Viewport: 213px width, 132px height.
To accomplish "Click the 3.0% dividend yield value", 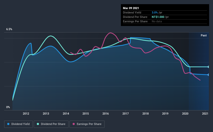I will (155, 12).
